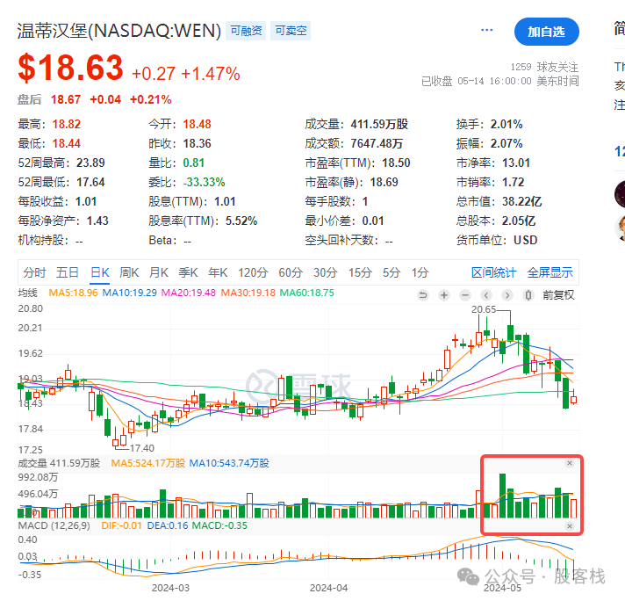Move chart left with the previous arrow
Screen dimensions: 625x601
[x=486, y=295]
